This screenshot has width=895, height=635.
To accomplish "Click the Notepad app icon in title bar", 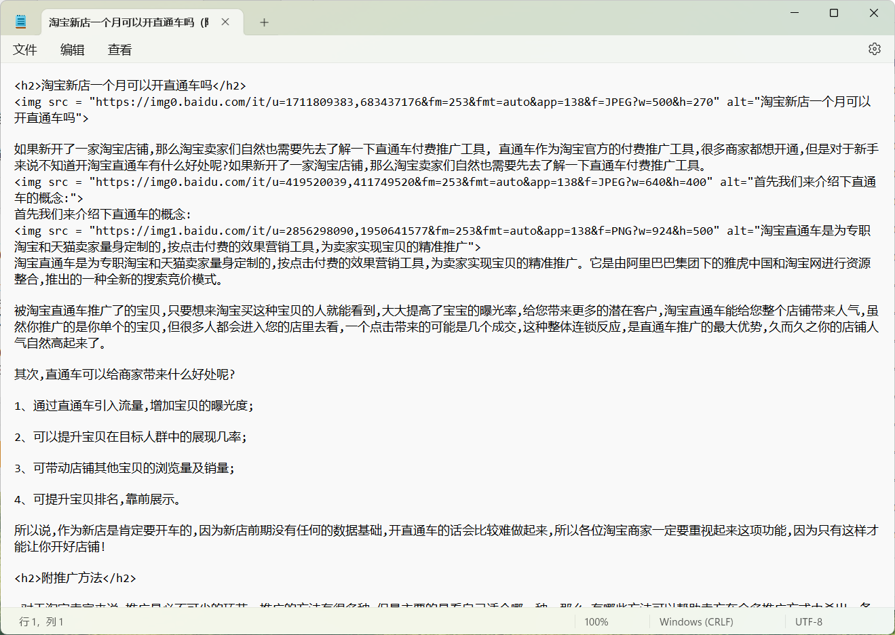I will (21, 22).
